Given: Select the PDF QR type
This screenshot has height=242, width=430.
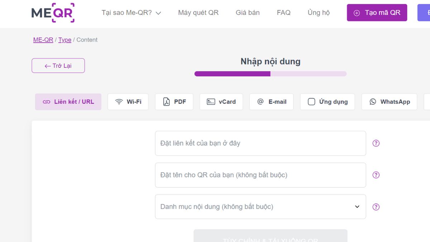Looking at the screenshot, I should coord(174,102).
